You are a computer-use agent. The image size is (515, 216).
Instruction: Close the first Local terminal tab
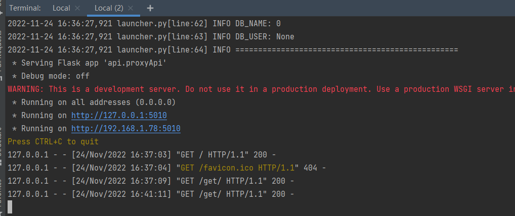tap(77, 8)
